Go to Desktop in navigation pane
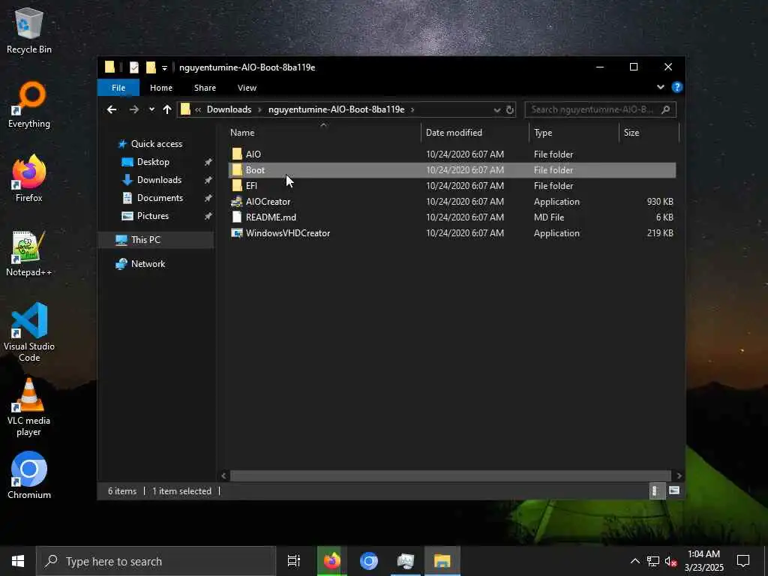Screen dimensions: 768x576 pos(153,162)
